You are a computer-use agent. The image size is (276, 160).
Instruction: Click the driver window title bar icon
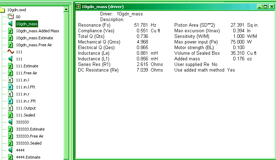[x=78, y=7]
